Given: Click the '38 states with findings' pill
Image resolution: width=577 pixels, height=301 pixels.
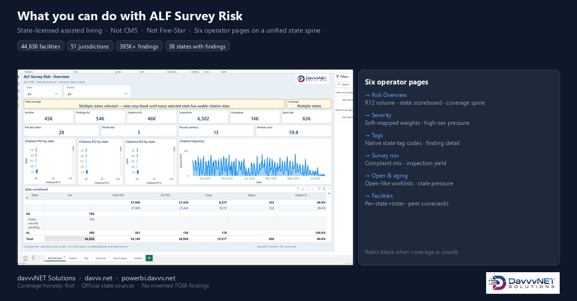Looking at the screenshot, I should click(197, 46).
